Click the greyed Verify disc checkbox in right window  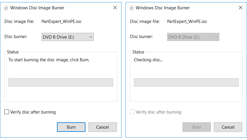[x=132, y=112]
